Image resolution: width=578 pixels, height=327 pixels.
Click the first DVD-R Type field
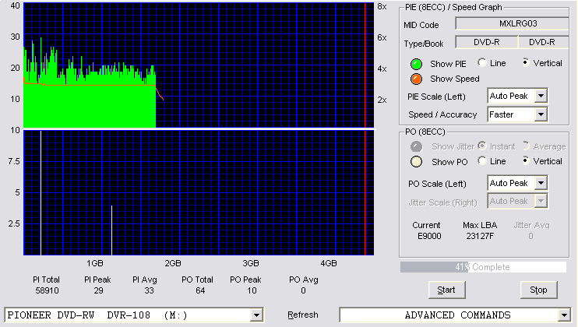pyautogui.click(x=487, y=42)
